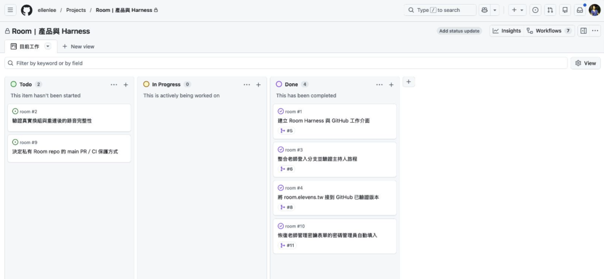
Task: Open linked pull request #6
Action: [x=287, y=169]
